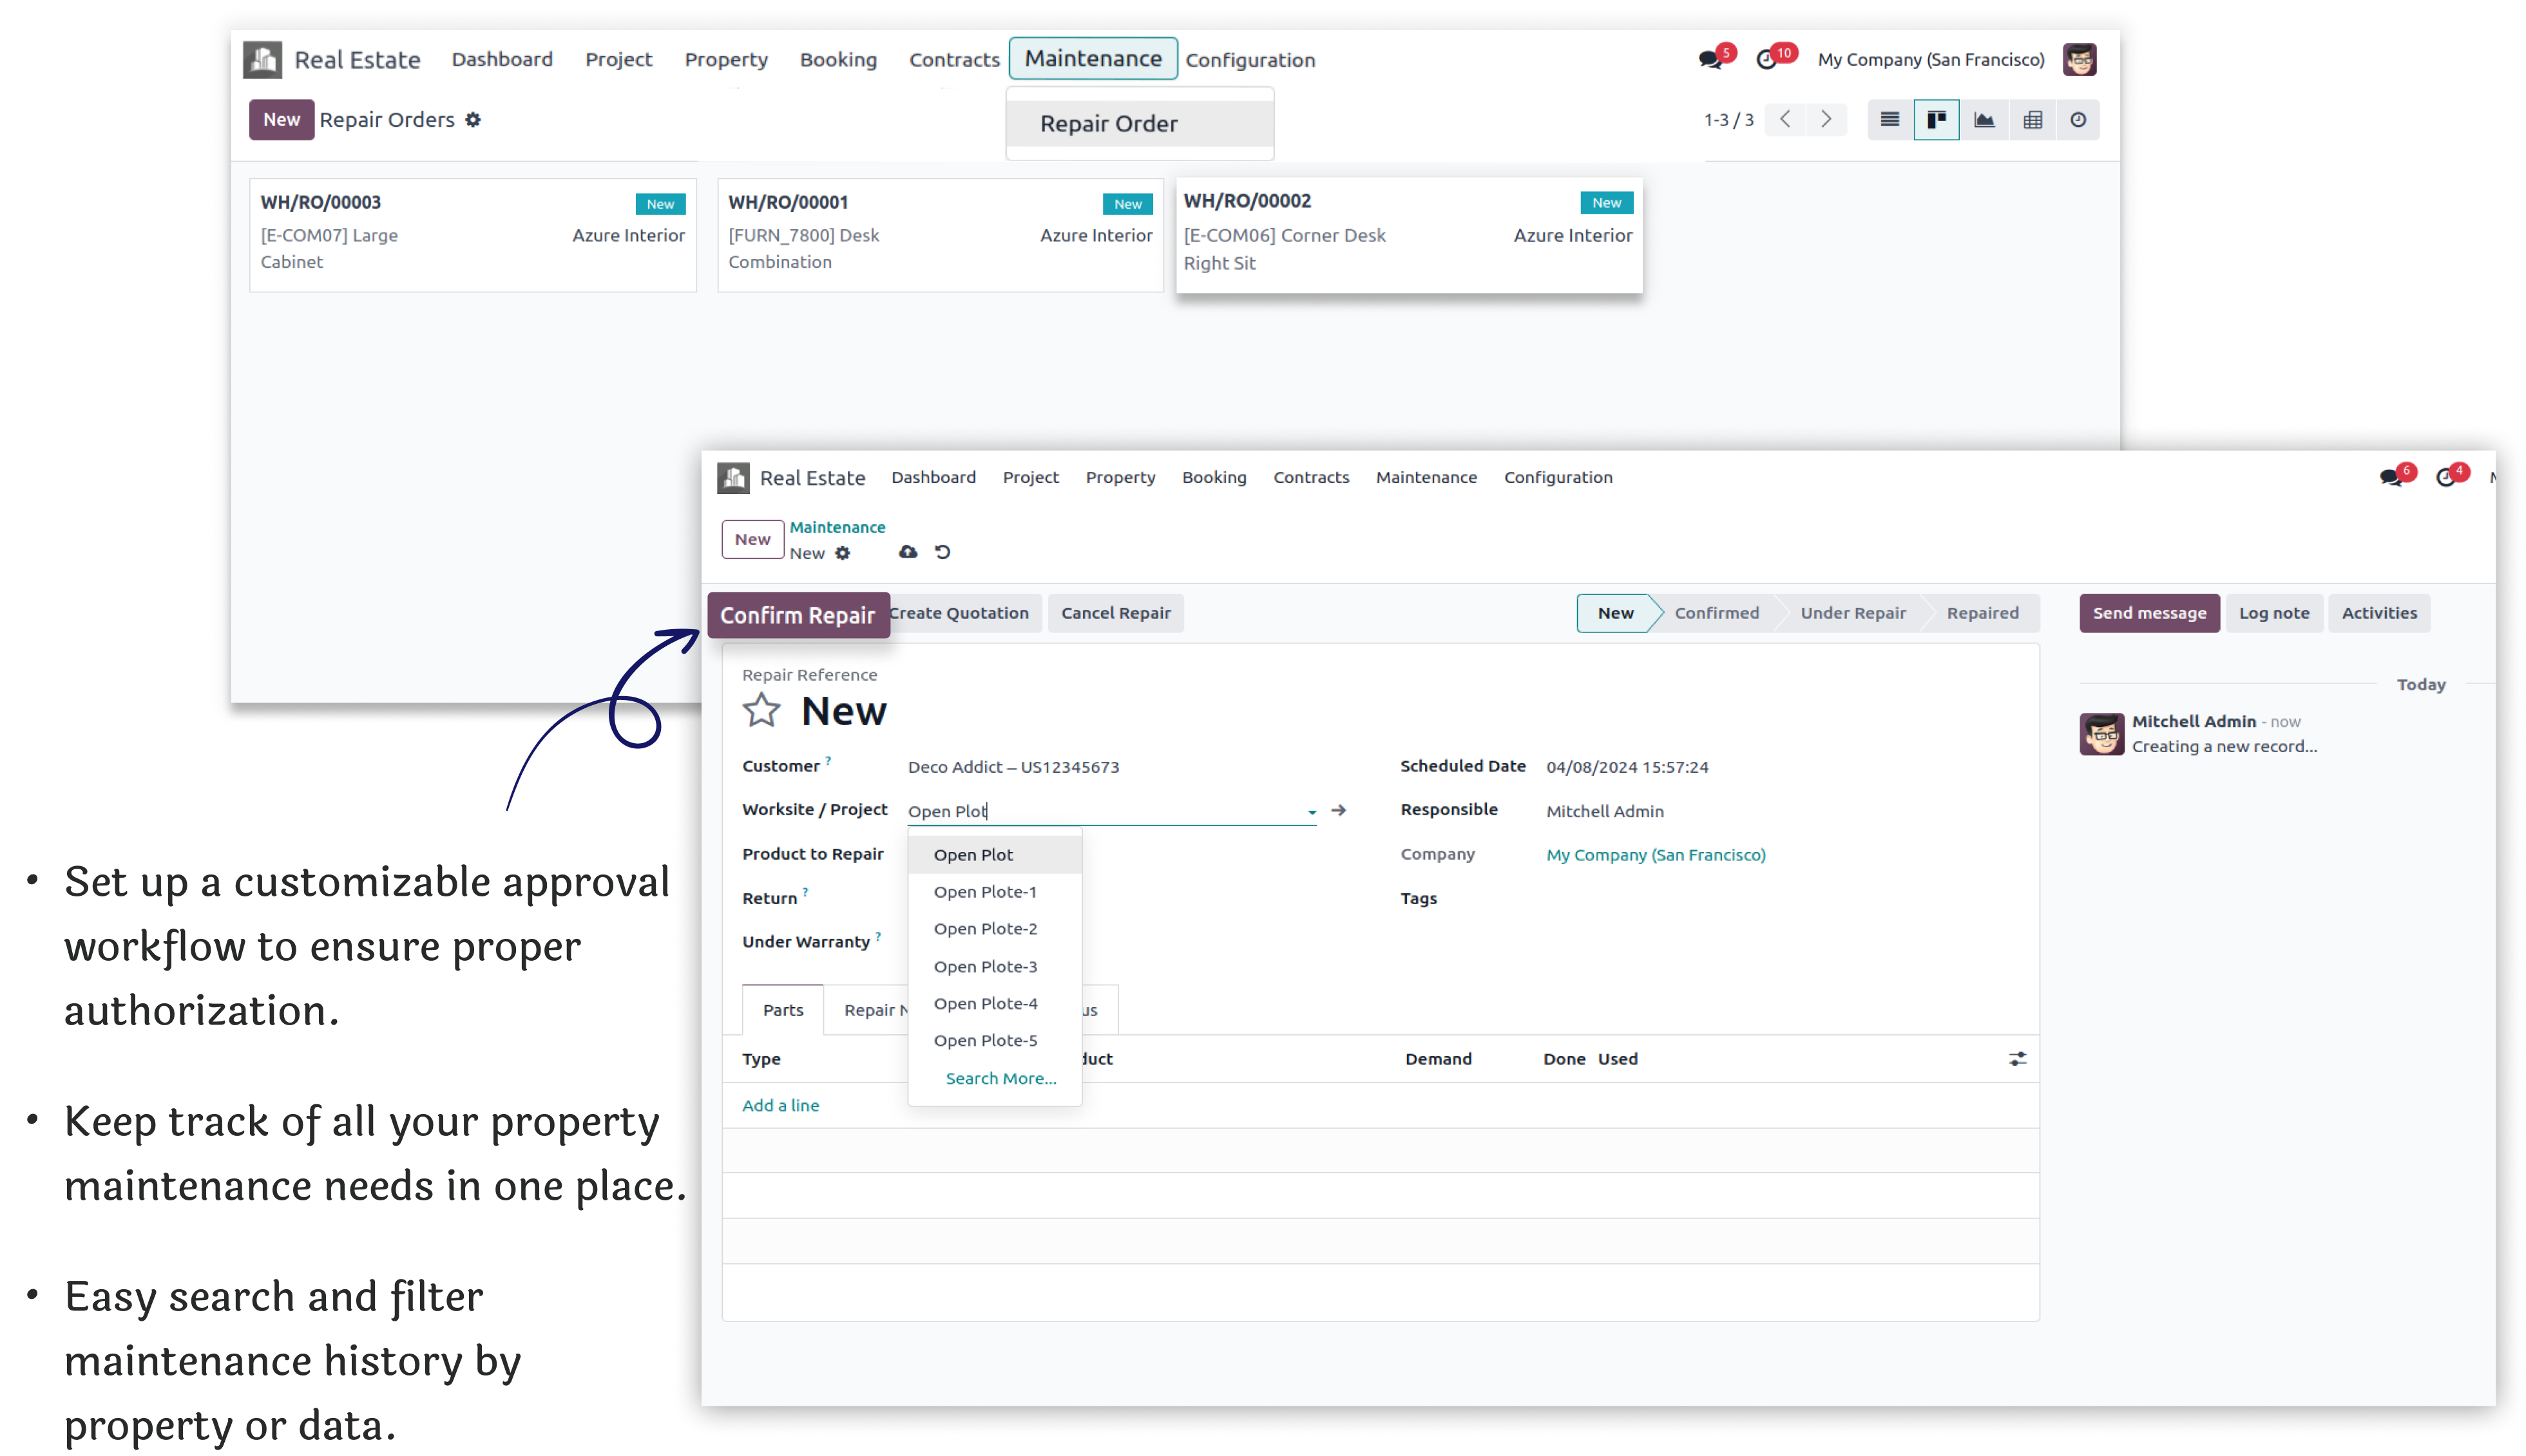
Task: Open chat icon with badge 6 in front window
Action: point(2392,478)
